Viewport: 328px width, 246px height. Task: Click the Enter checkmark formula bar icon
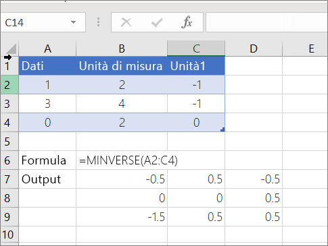pos(157,22)
